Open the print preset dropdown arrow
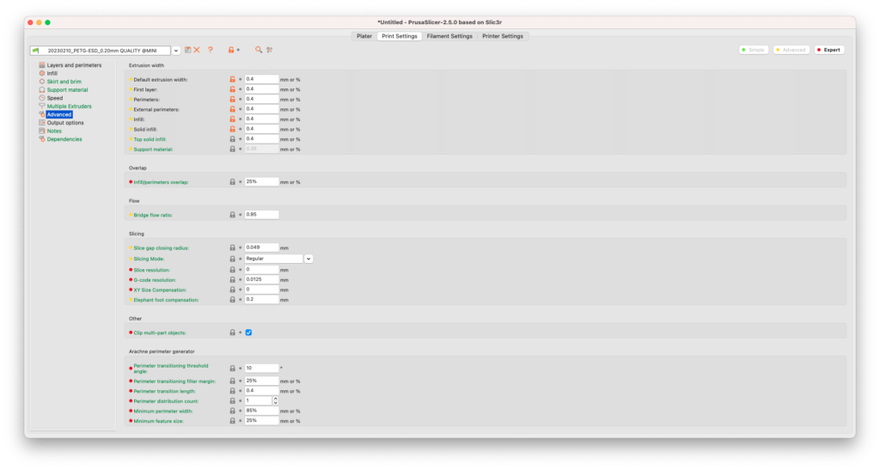Image resolution: width=880 pixels, height=470 pixels. pyautogui.click(x=175, y=51)
